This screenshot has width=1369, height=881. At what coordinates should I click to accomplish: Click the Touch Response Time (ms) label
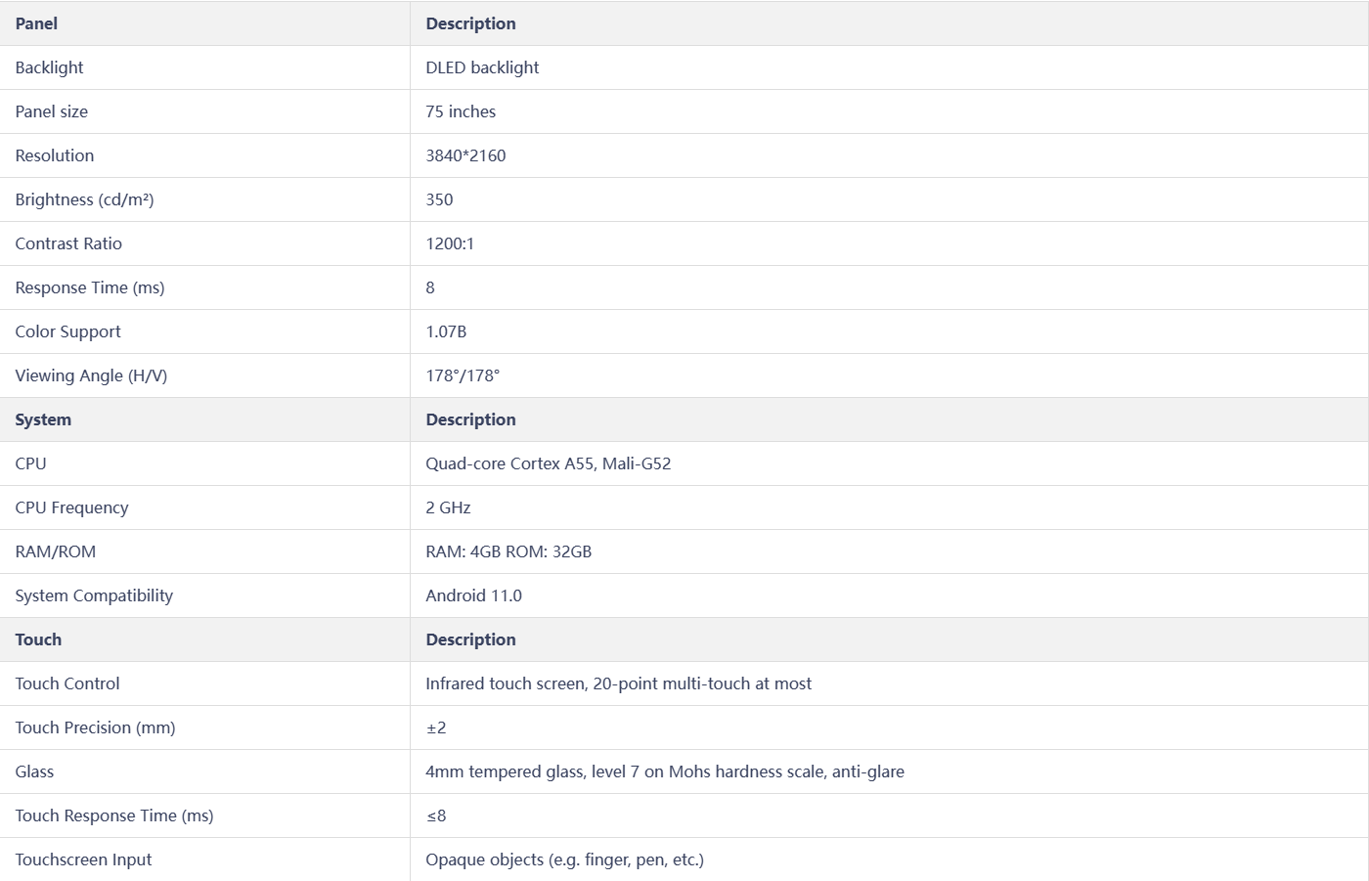(114, 815)
